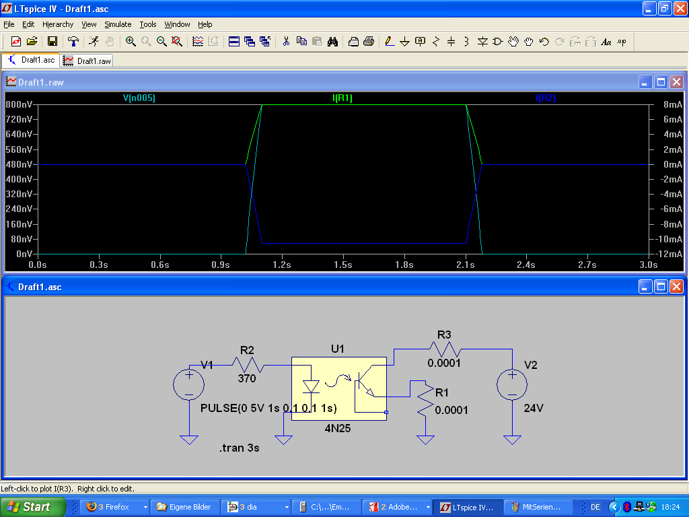The height and width of the screenshot is (517, 689).
Task: Switch to the Draft1.raw tab
Action: (x=87, y=61)
